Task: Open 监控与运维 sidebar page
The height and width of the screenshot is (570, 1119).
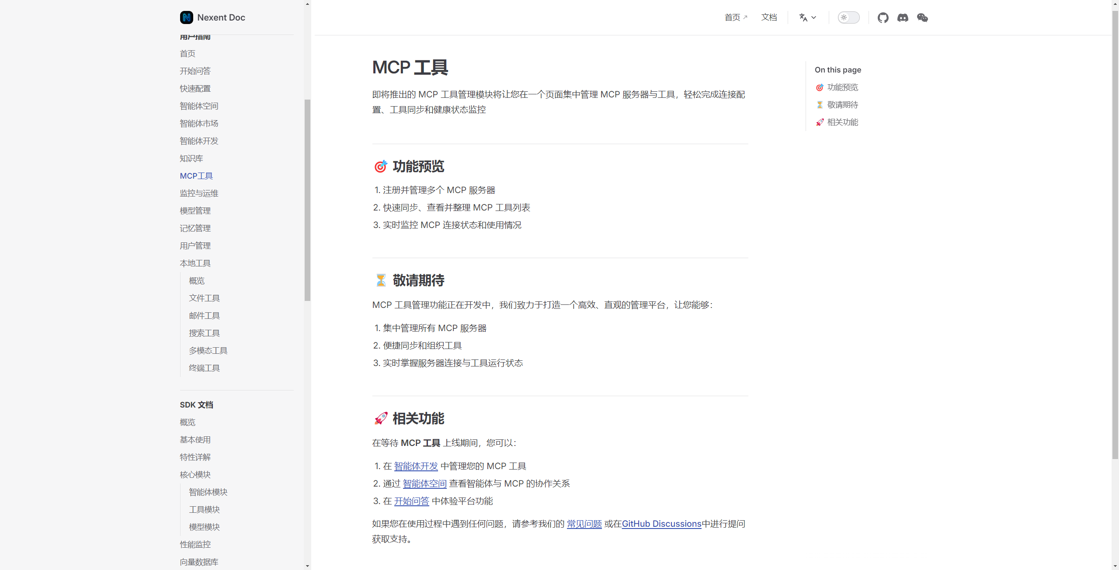Action: [199, 193]
